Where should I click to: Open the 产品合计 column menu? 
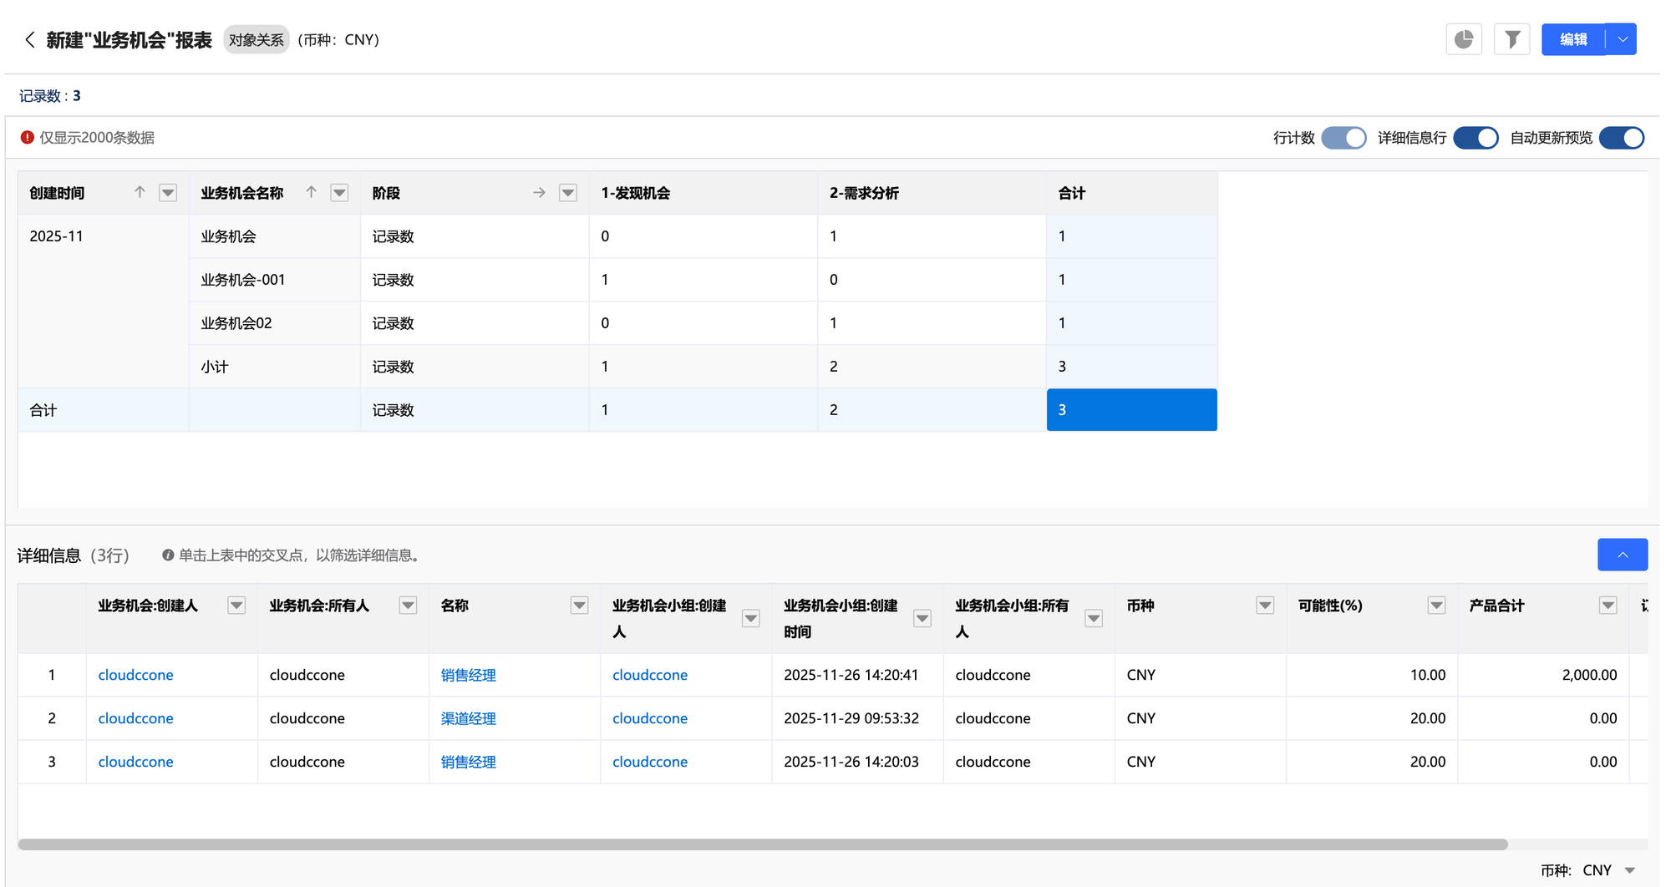[x=1608, y=606]
